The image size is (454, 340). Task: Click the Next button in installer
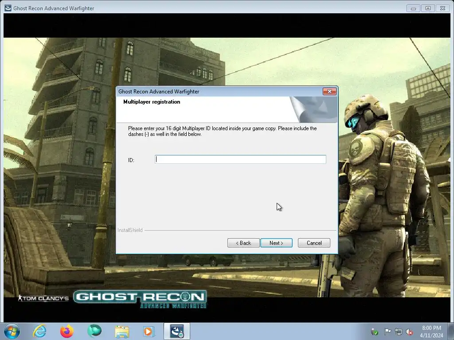[276, 243]
